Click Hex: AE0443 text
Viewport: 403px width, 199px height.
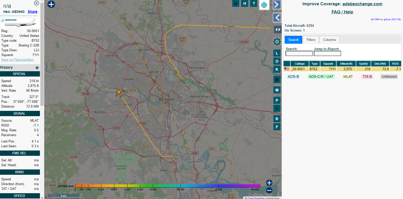tap(14, 12)
